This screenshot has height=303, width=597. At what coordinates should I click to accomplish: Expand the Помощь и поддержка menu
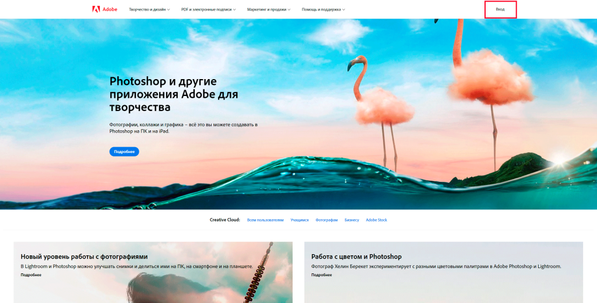pyautogui.click(x=323, y=9)
